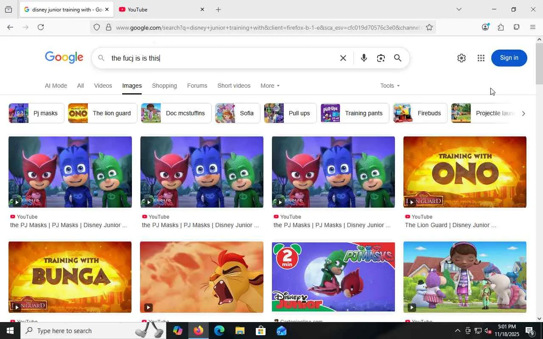Open the Google apps grid
The height and width of the screenshot is (339, 543).
coord(481,58)
